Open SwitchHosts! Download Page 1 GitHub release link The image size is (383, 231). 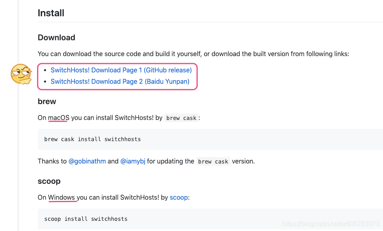pos(121,70)
